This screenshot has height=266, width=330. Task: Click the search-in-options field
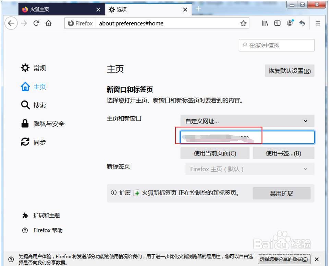pyautogui.click(x=277, y=45)
